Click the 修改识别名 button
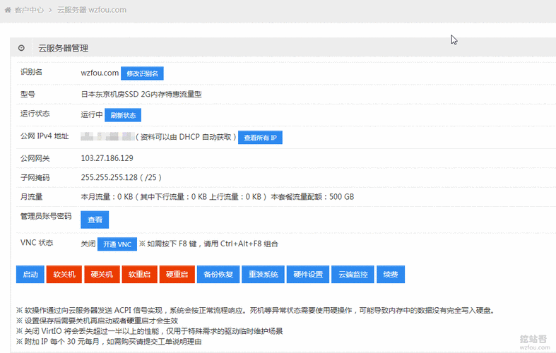Image resolution: width=556 pixels, height=353 pixels. point(143,73)
